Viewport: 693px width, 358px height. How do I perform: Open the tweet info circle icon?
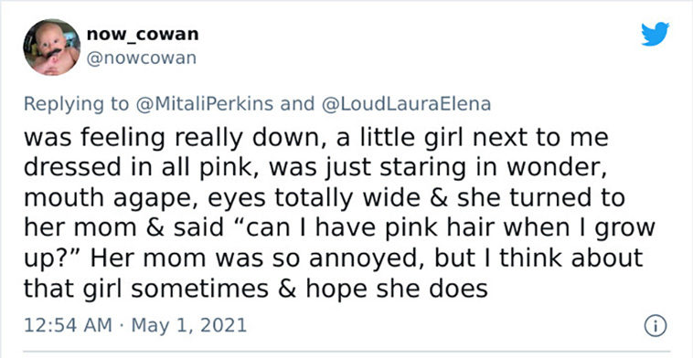(656, 326)
